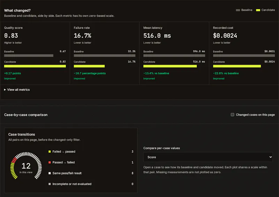This screenshot has height=197, width=279.
Task: Click the Baseline value 0.67
Action: [63, 51]
